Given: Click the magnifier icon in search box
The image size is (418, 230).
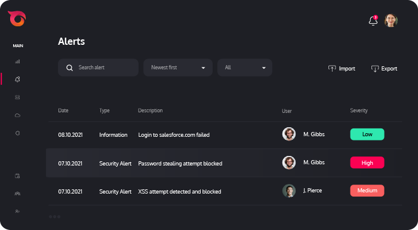Looking at the screenshot, I should click(x=69, y=68).
